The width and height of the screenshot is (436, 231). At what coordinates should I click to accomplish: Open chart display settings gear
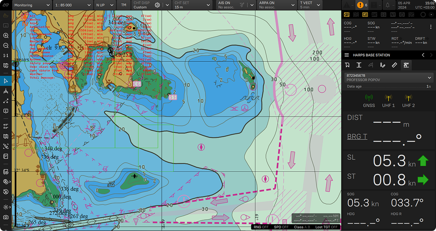tap(157, 5)
